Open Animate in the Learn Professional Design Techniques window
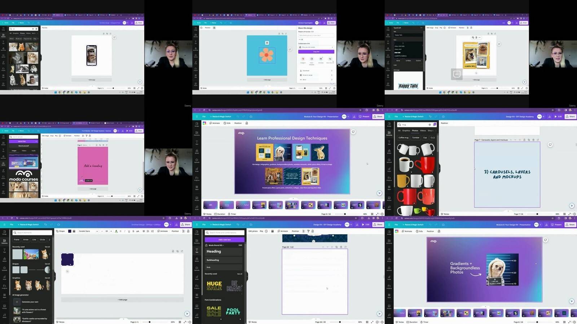The width and height of the screenshot is (577, 324). coord(215,123)
